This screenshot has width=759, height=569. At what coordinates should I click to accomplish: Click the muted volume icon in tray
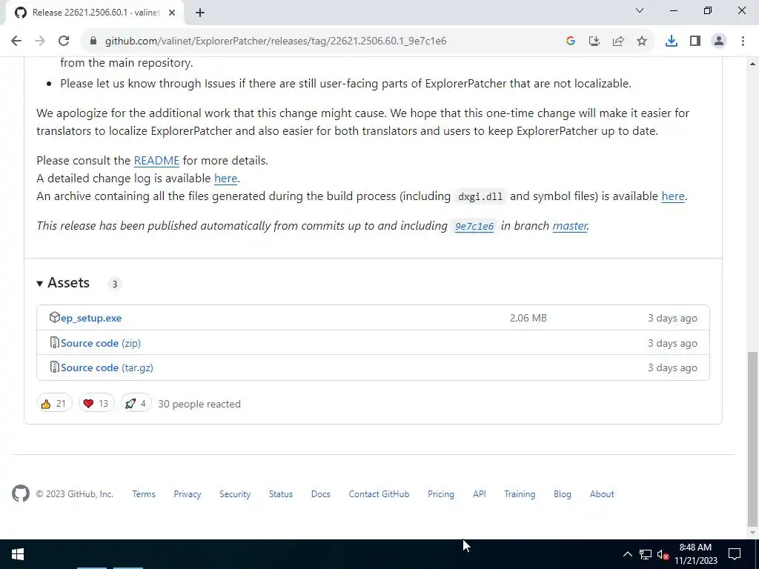pyautogui.click(x=663, y=554)
